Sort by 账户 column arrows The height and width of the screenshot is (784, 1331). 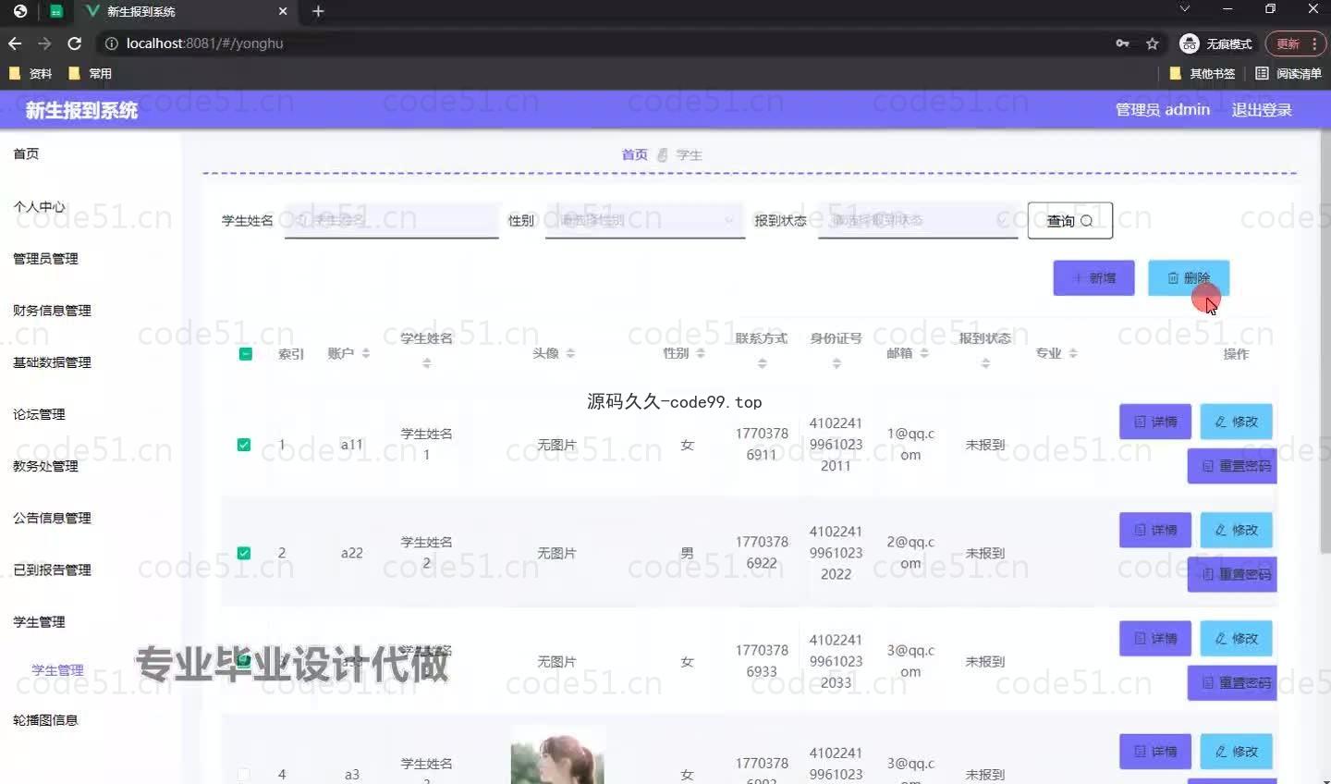point(366,353)
